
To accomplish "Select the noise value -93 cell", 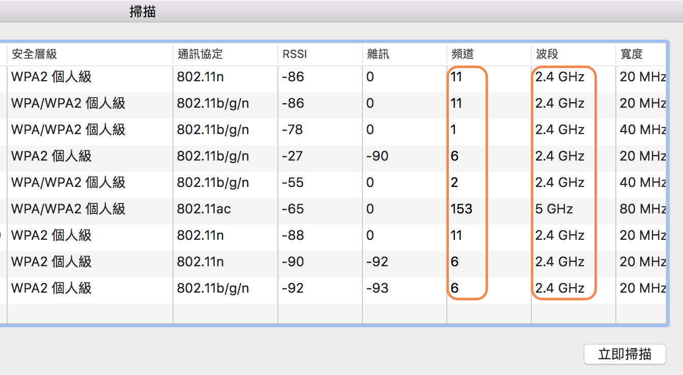I will [377, 288].
